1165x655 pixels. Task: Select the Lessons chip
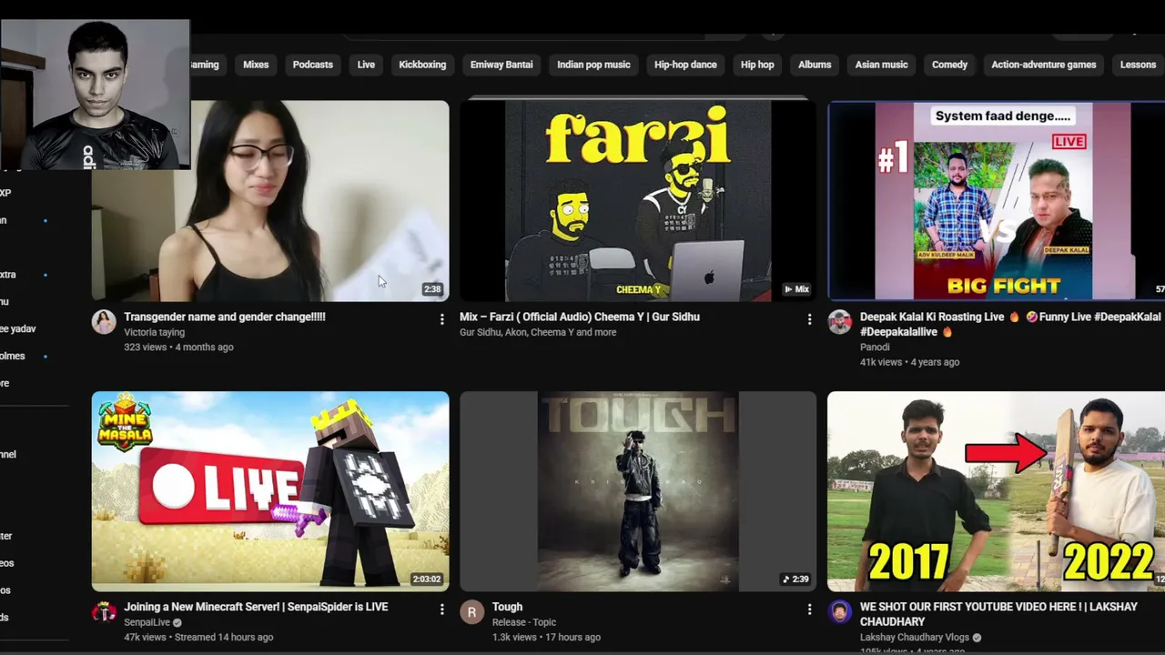pyautogui.click(x=1138, y=65)
